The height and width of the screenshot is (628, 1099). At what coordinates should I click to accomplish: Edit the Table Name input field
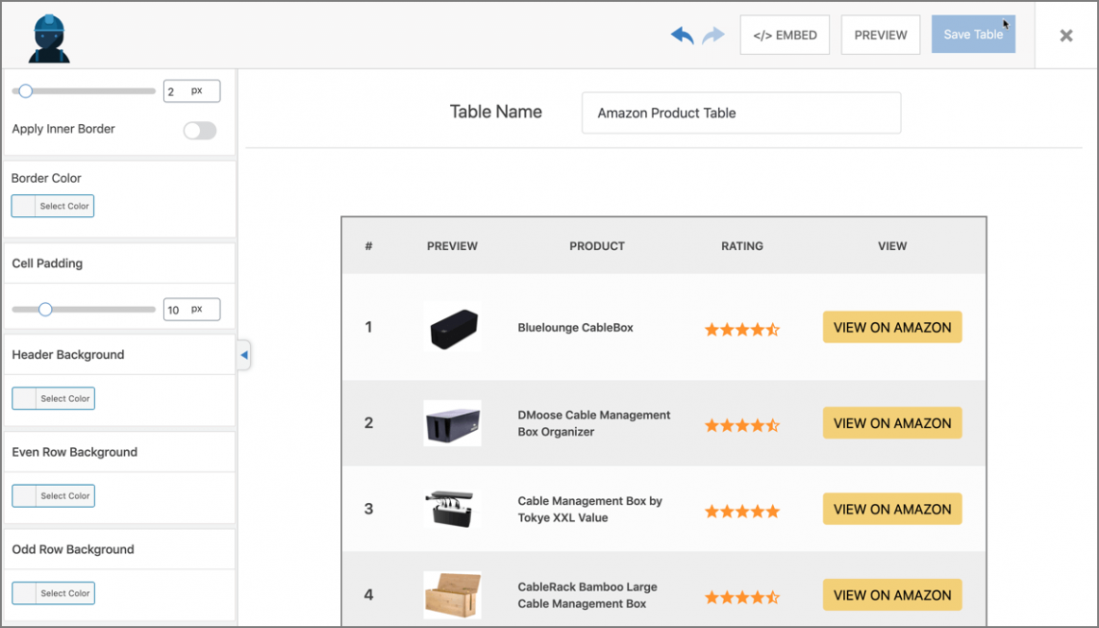741,113
